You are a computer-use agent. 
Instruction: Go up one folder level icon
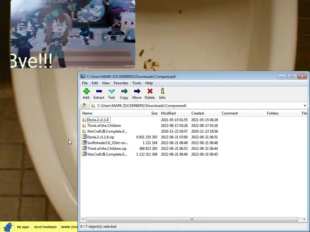tap(84, 105)
